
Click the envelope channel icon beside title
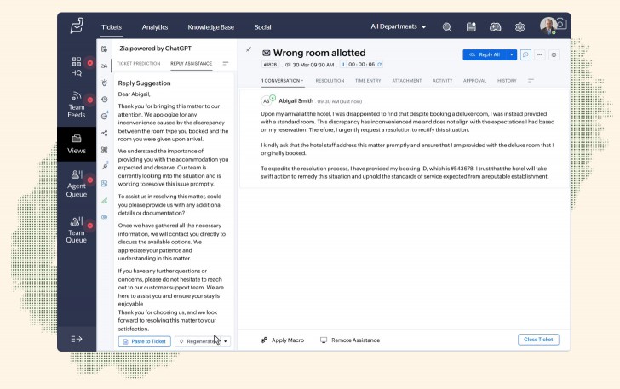click(x=266, y=53)
